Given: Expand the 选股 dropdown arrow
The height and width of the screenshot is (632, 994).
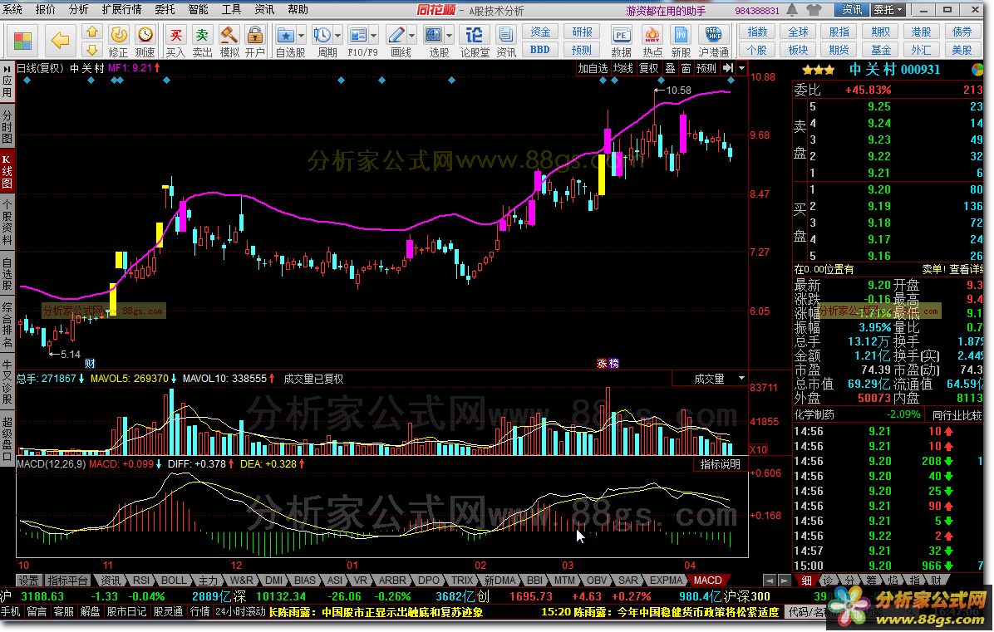Looking at the screenshot, I should pos(450,35).
